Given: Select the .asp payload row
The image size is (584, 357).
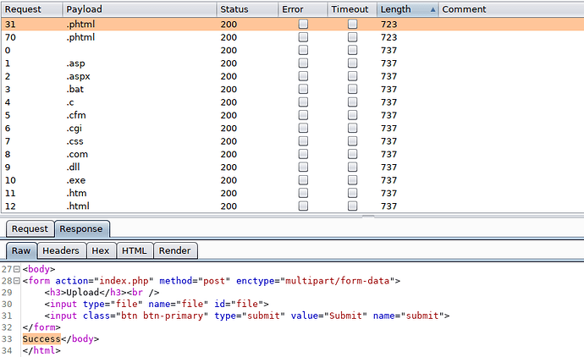Looking at the screenshot, I should 293,63.
